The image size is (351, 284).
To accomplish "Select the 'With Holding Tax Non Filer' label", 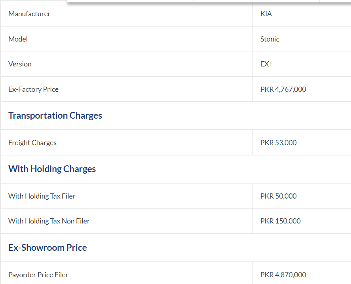I will click(49, 221).
